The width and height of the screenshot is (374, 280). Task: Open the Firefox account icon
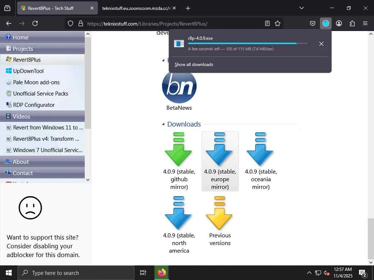[339, 23]
